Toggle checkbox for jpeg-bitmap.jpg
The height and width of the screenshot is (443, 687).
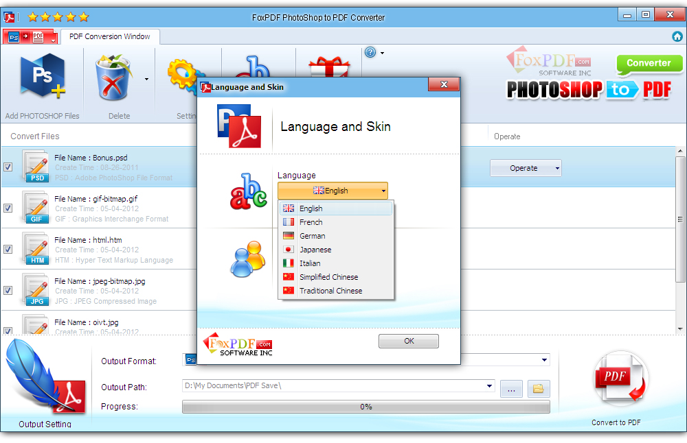point(8,290)
